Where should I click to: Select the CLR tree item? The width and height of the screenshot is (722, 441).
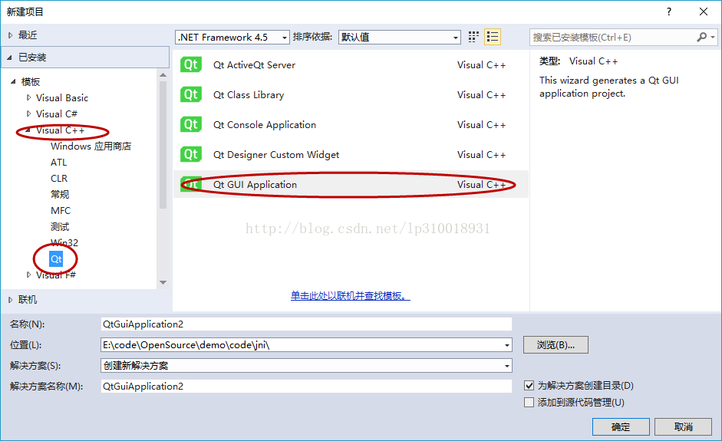(59, 179)
